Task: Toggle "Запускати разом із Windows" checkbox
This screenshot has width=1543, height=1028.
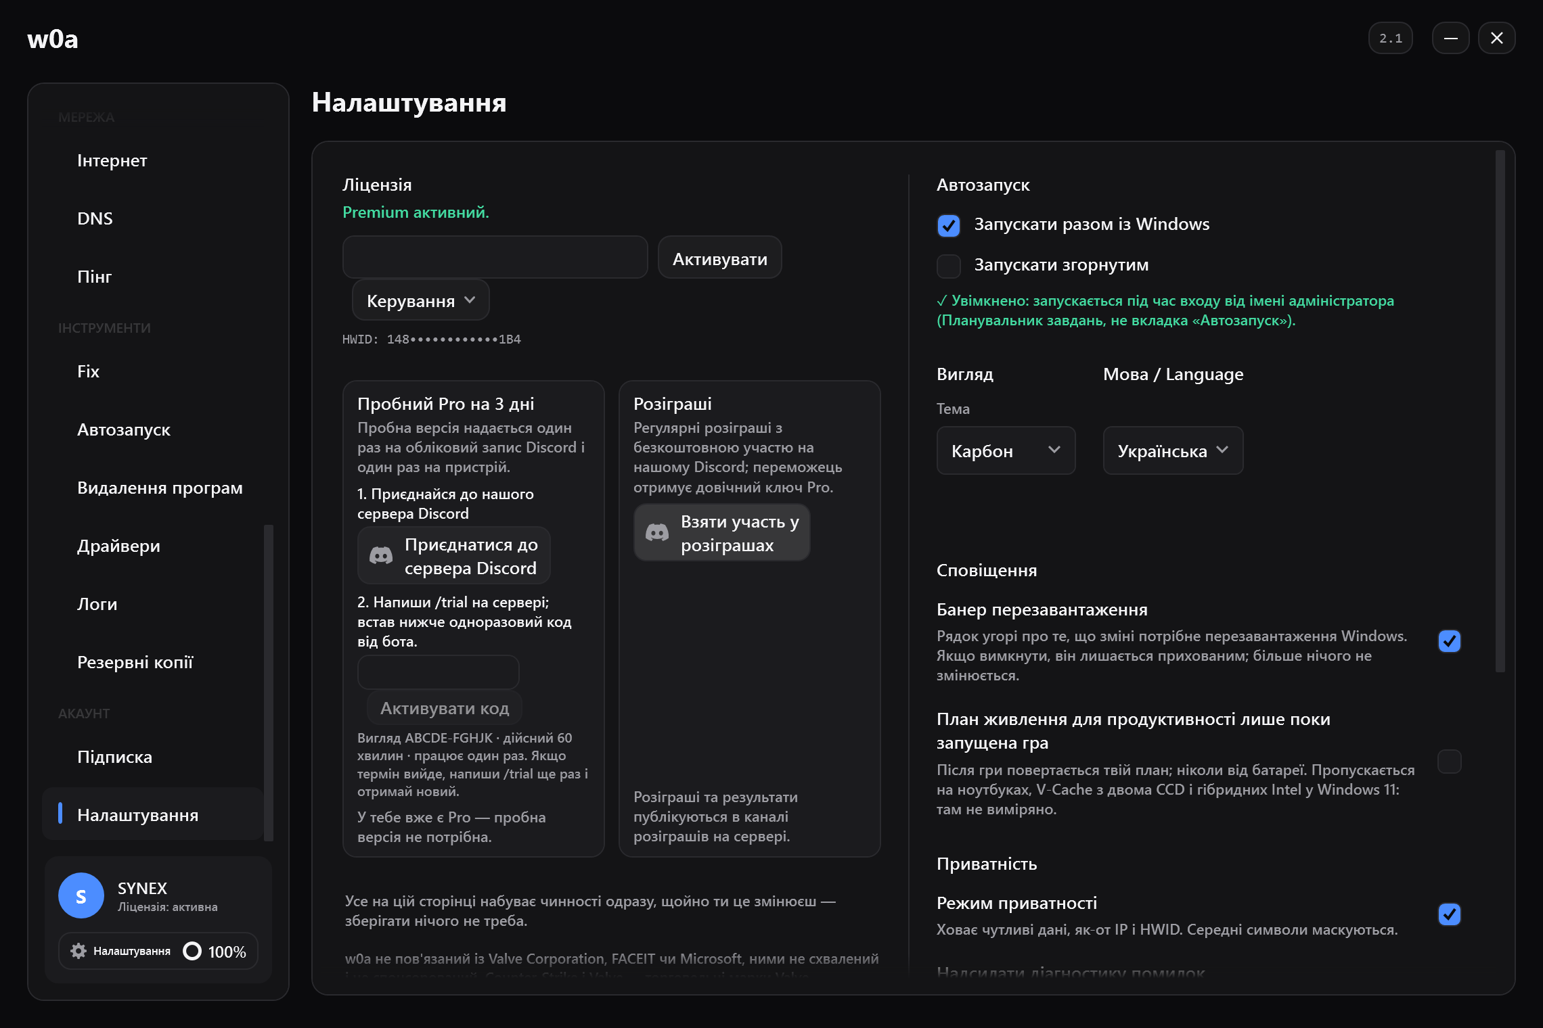Action: point(949,225)
